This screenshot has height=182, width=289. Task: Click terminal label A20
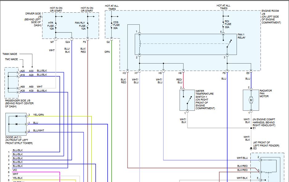pos(23,71)
